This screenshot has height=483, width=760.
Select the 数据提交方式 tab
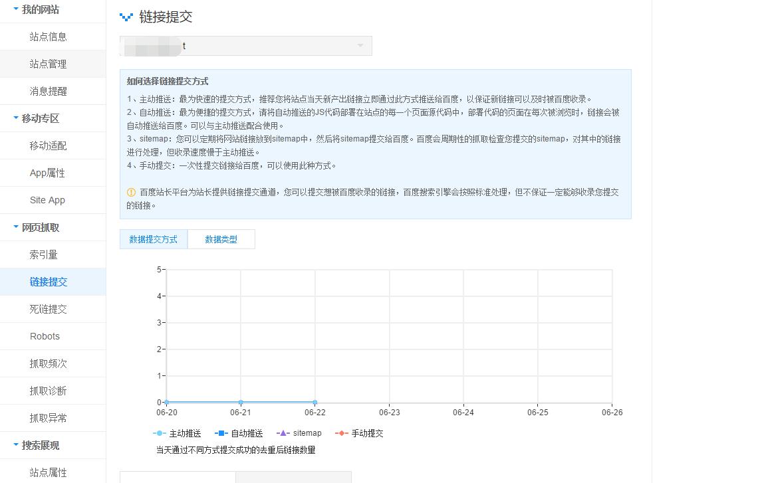(x=153, y=239)
